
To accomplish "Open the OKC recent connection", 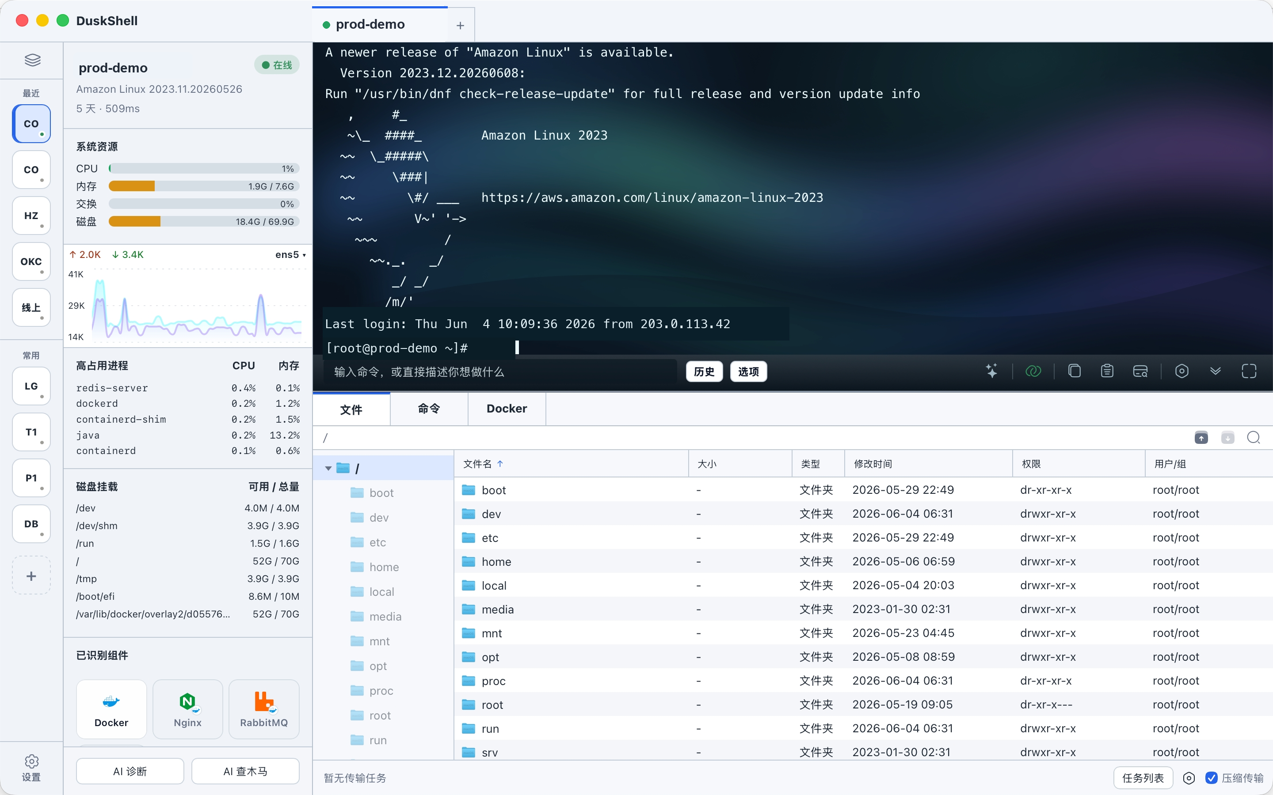I will pos(31,261).
